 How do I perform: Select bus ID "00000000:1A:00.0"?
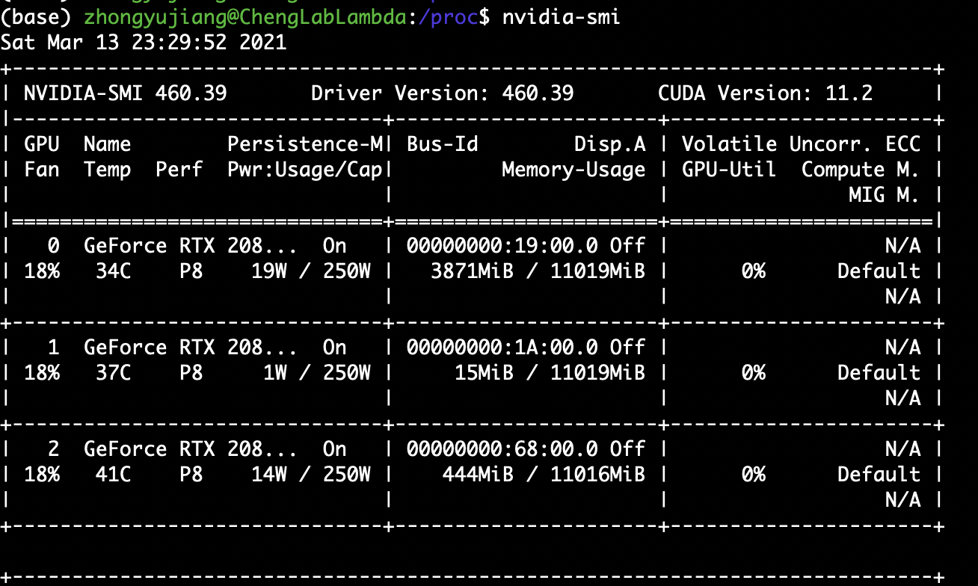coord(502,348)
